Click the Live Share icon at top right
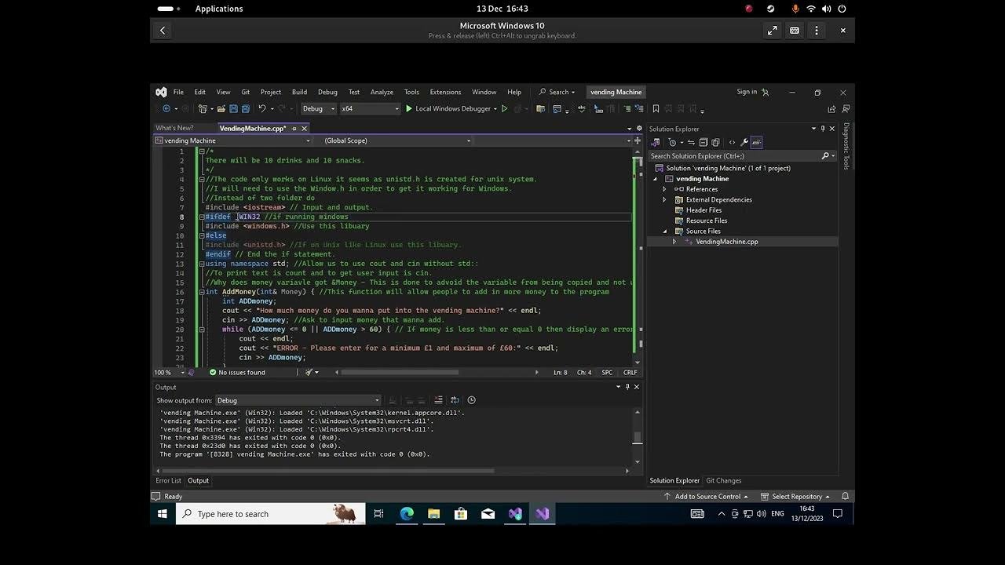This screenshot has height=565, width=1005. [x=831, y=109]
